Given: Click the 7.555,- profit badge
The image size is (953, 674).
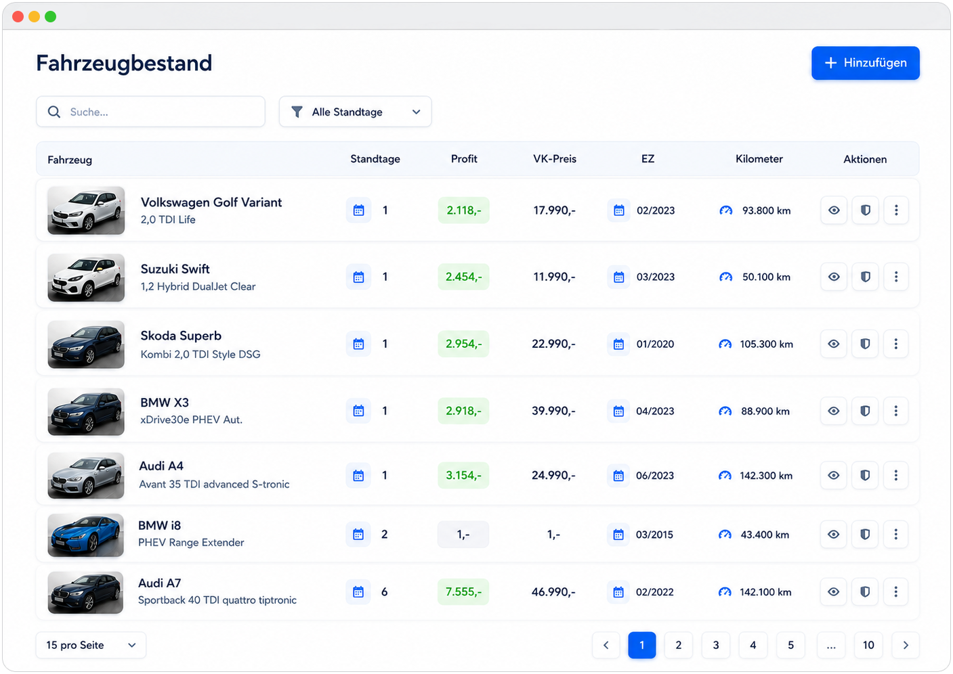Looking at the screenshot, I should pos(463,592).
